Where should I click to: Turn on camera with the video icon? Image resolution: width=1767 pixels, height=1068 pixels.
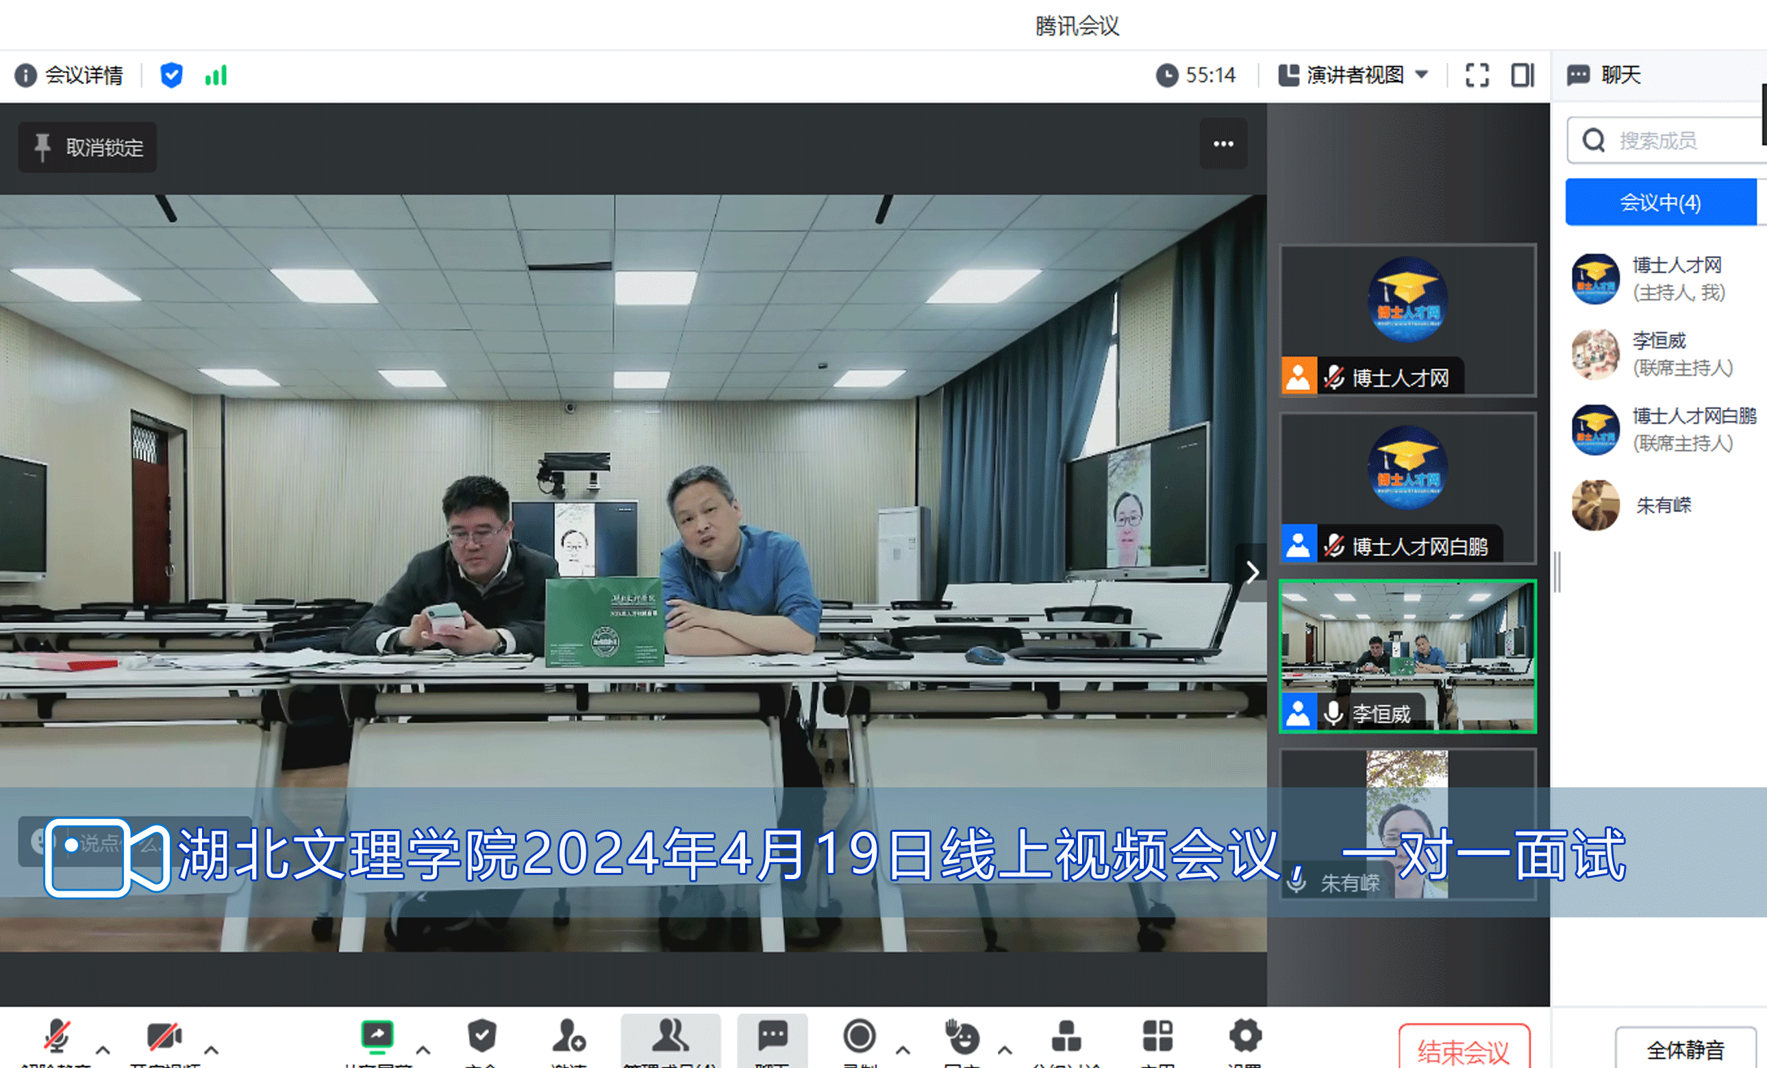coord(164,1037)
